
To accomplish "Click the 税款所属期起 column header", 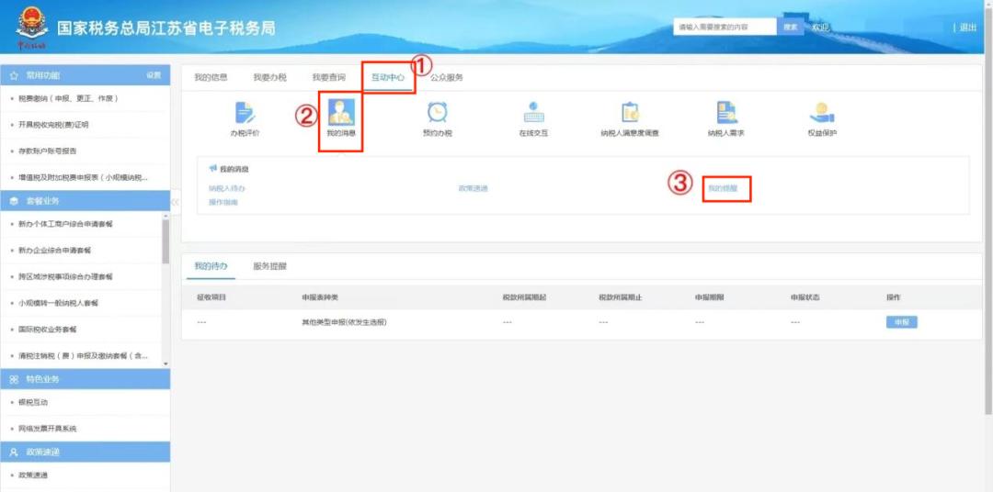I will 524,297.
